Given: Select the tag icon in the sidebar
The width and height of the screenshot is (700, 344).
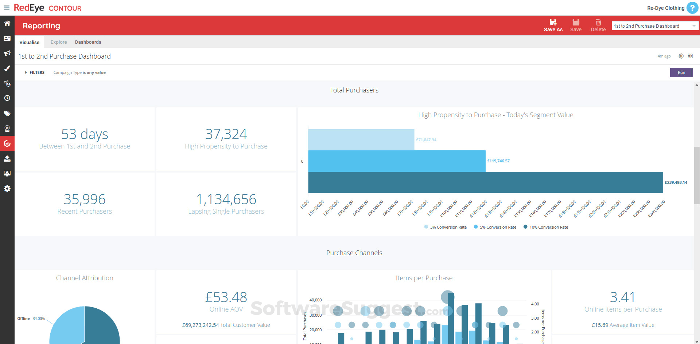Looking at the screenshot, I should (7, 113).
